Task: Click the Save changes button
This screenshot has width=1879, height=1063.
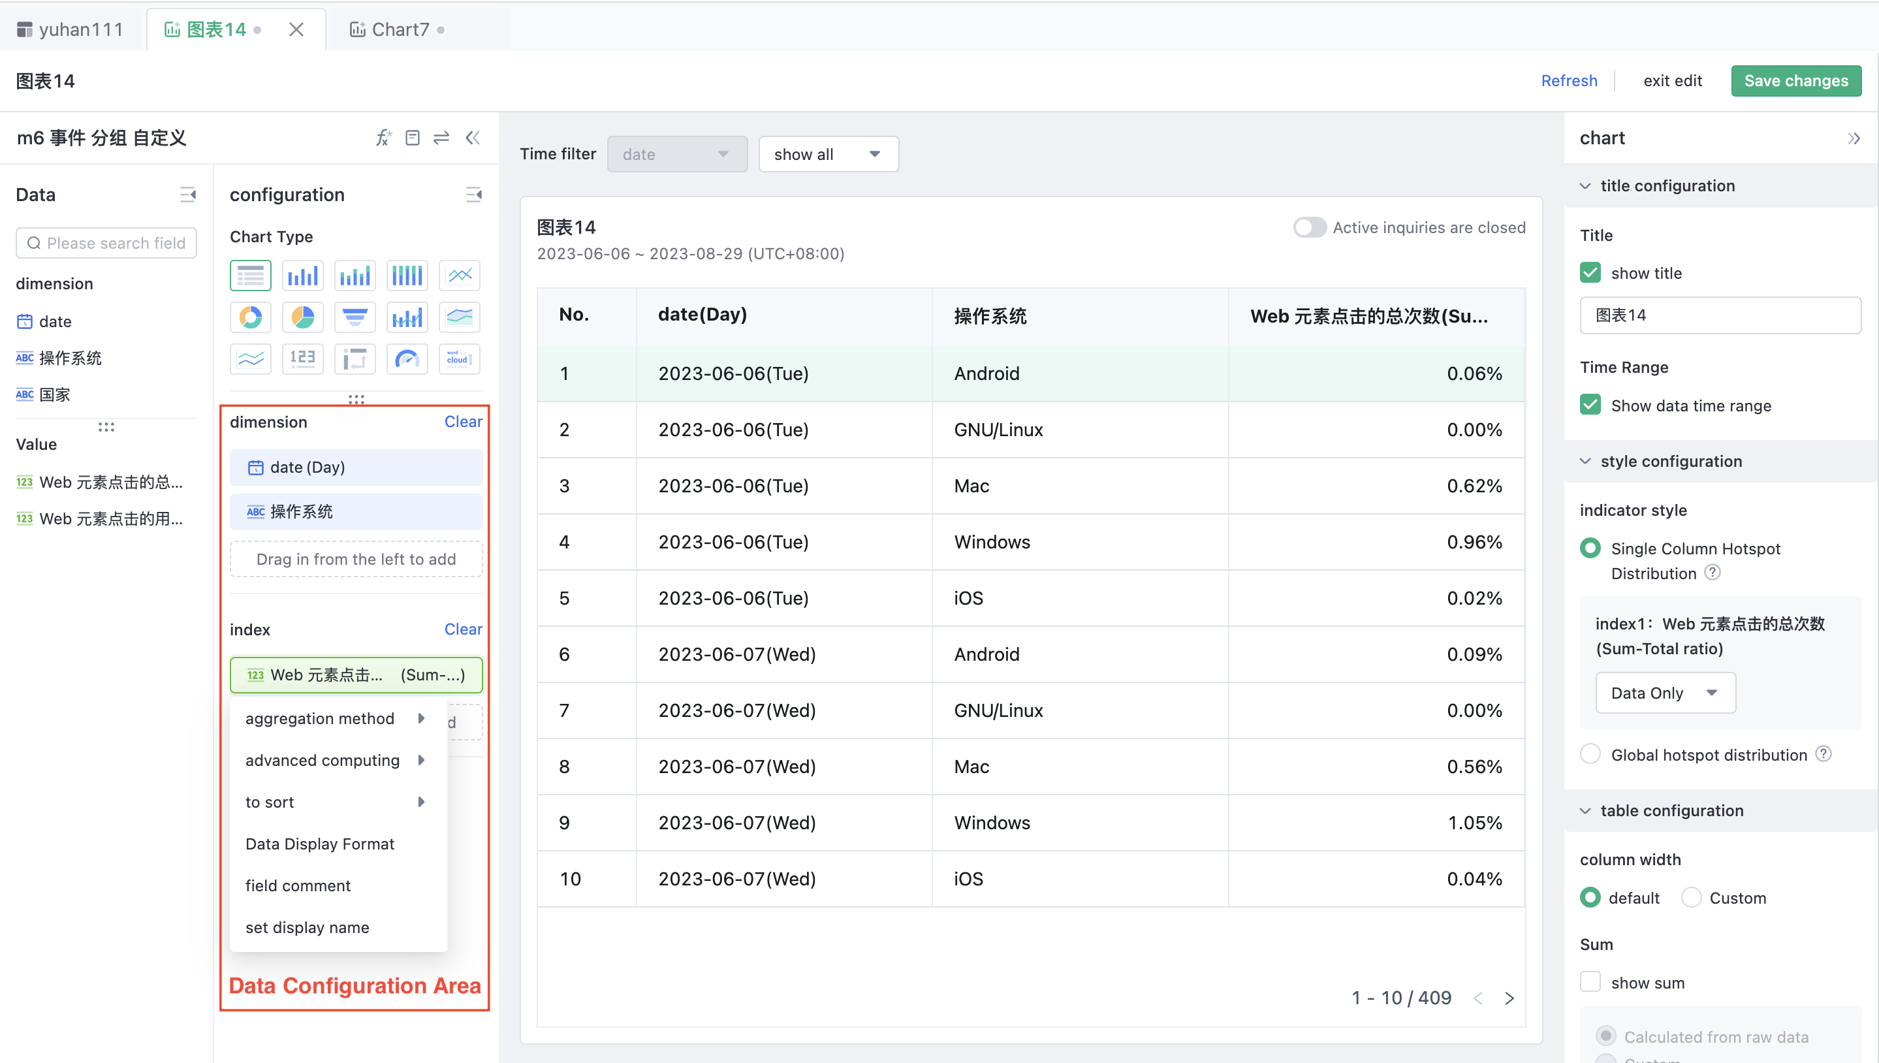Action: pos(1797,80)
